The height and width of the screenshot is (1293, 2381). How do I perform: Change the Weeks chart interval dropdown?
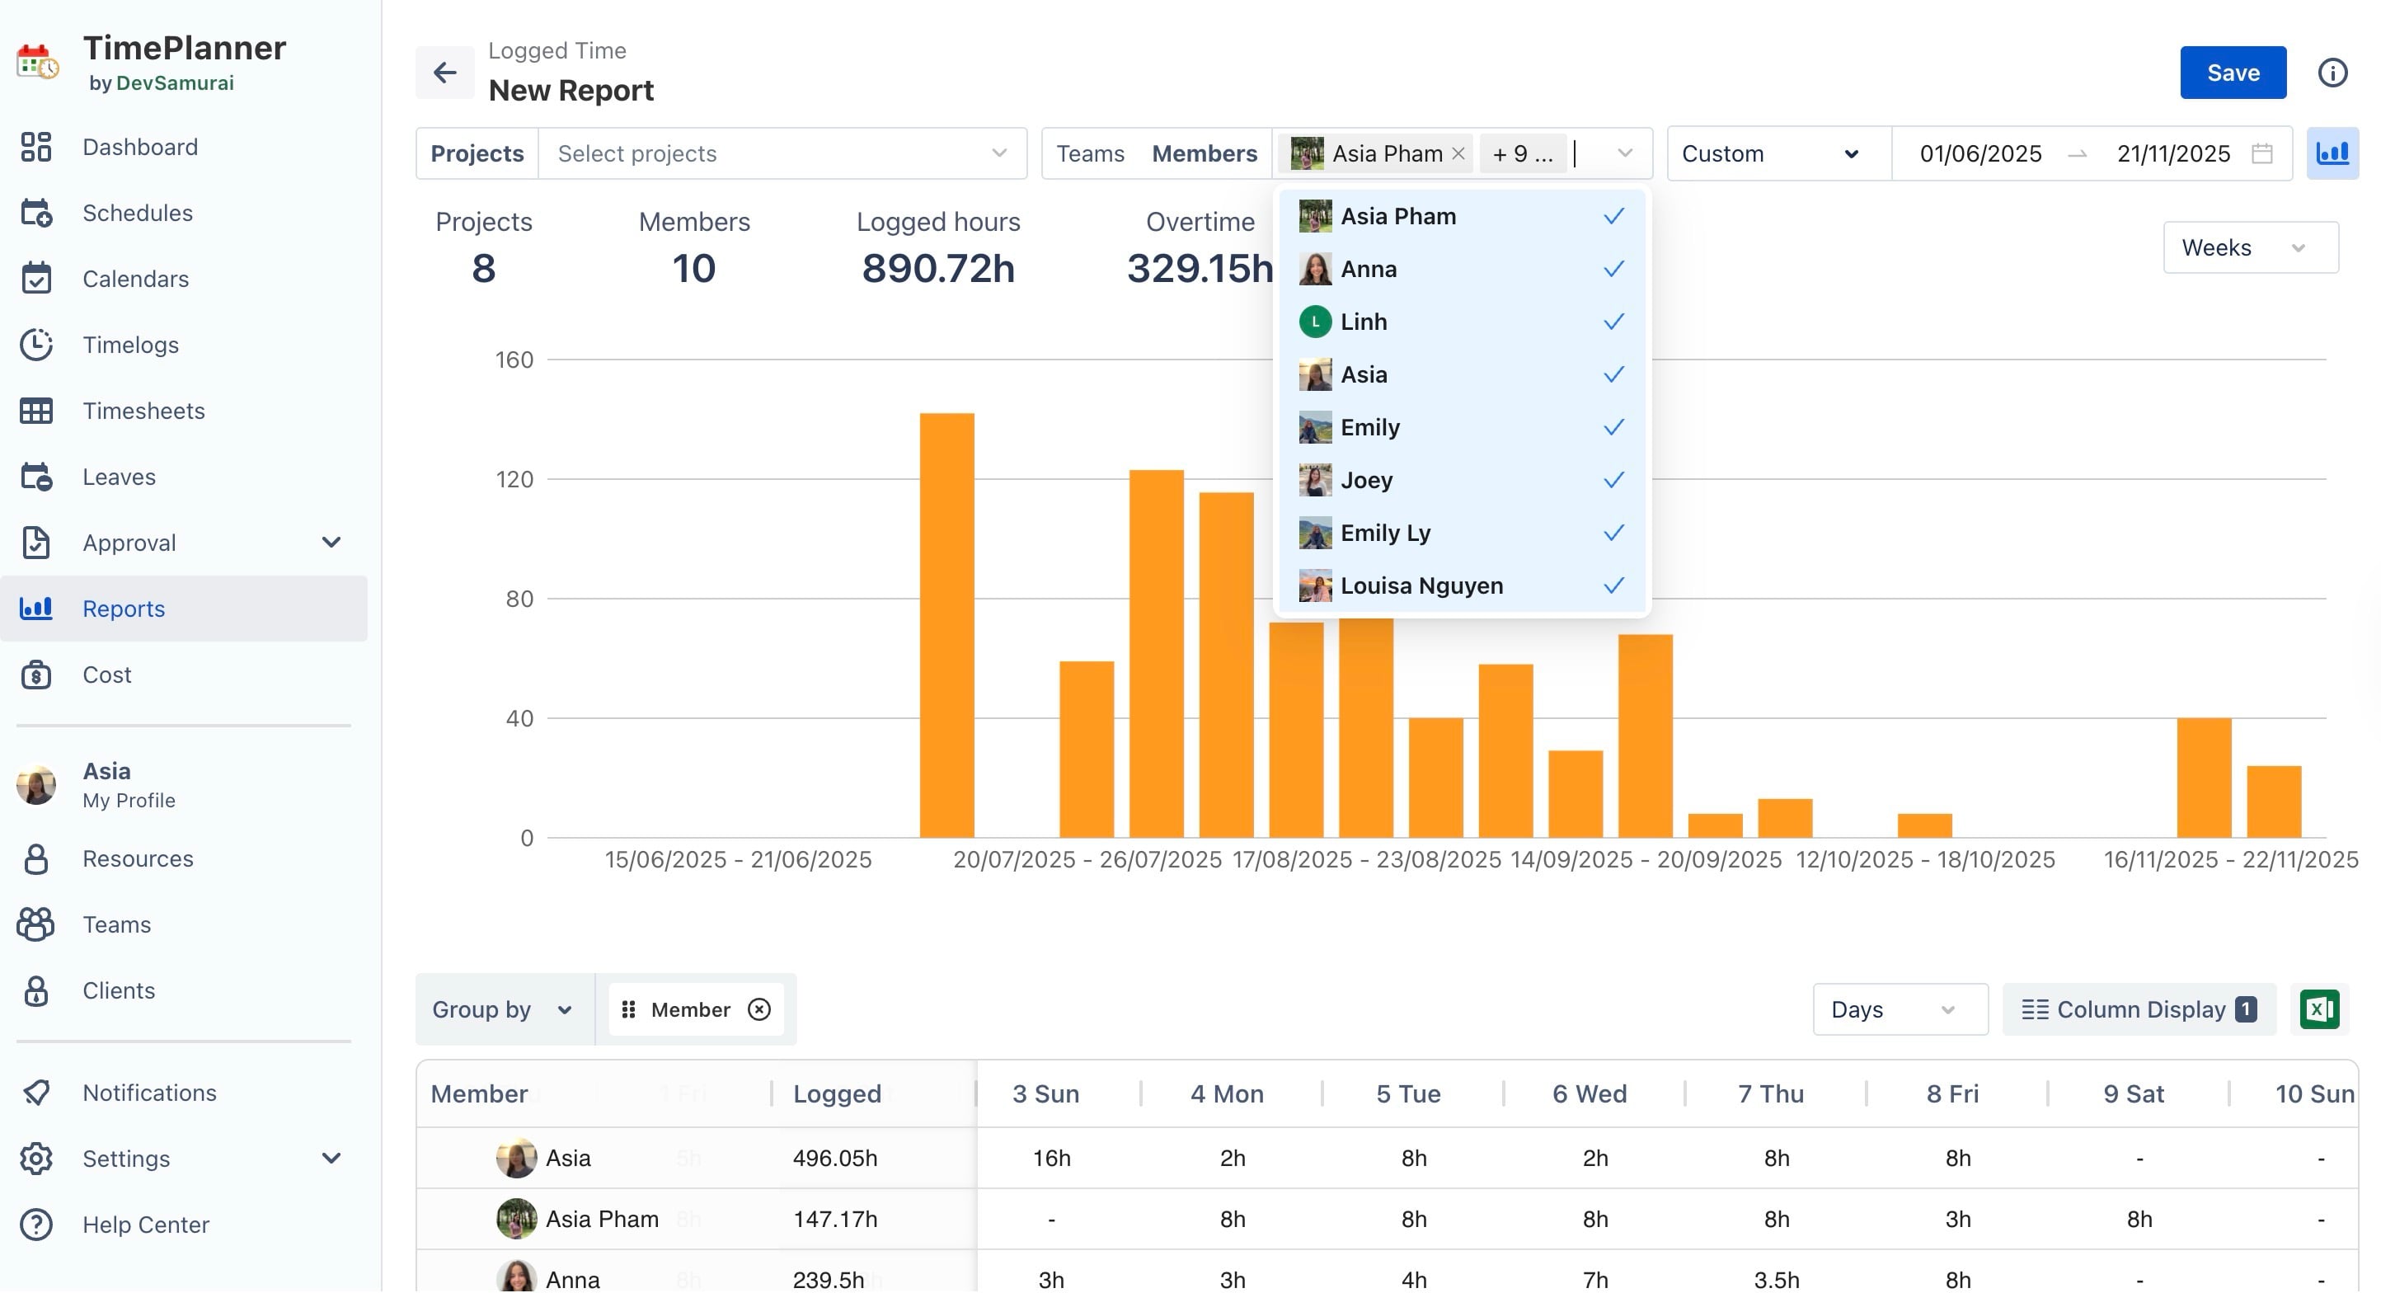(x=2250, y=247)
